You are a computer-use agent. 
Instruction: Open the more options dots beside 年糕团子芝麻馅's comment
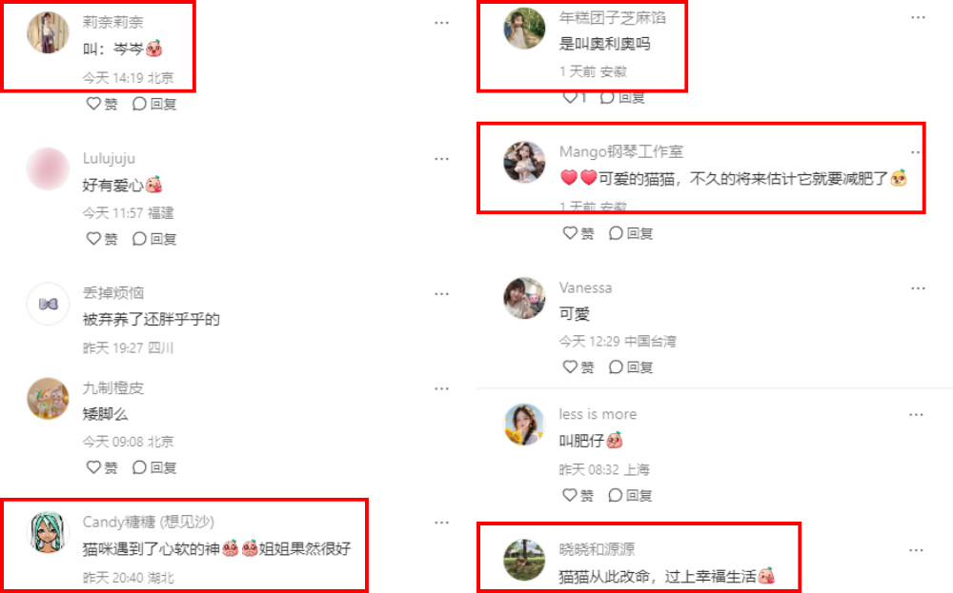tap(918, 17)
